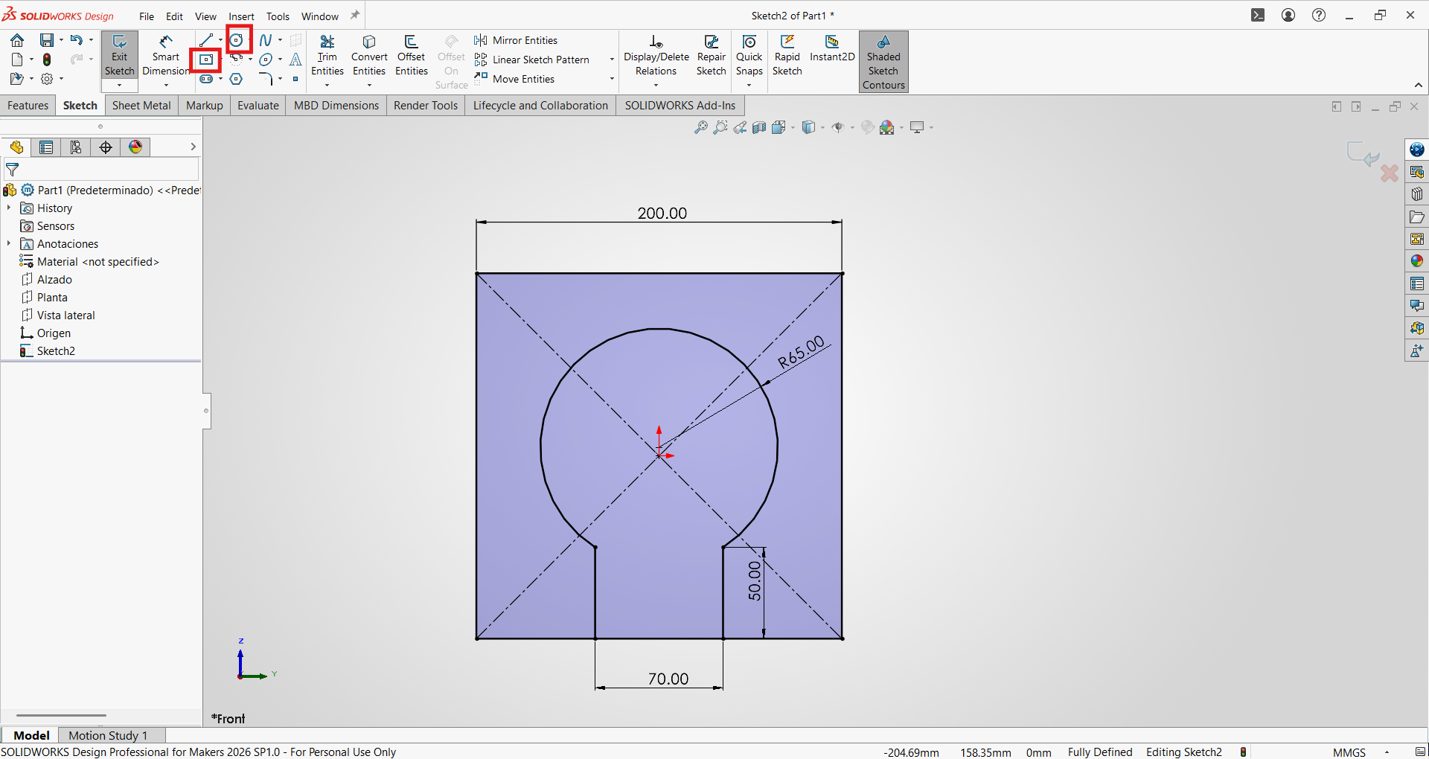Viewport: 1429px width, 759px height.
Task: Switch to Features tab
Action: [x=28, y=106]
